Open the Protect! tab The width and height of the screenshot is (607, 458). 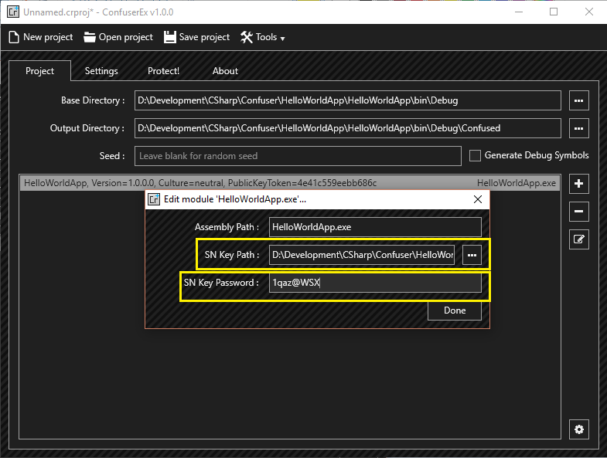pyautogui.click(x=163, y=71)
